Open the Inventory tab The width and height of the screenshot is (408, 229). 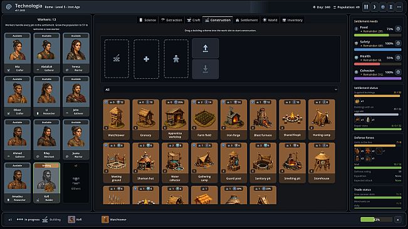pyautogui.click(x=293, y=20)
